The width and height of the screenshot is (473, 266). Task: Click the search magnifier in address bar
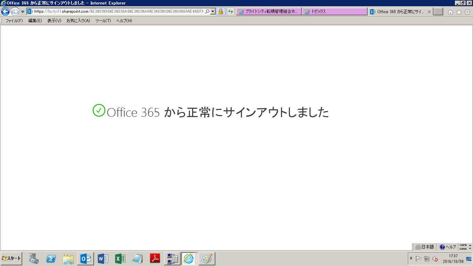(207, 11)
